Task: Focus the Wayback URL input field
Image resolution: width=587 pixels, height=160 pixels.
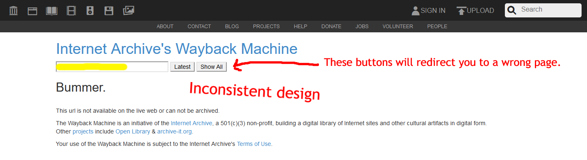Action: tap(112, 67)
